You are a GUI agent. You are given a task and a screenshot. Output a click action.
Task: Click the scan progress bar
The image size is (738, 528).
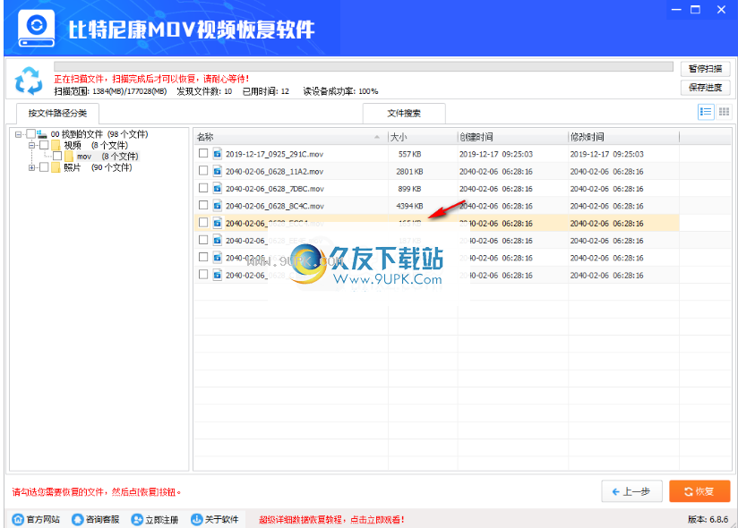364,66
